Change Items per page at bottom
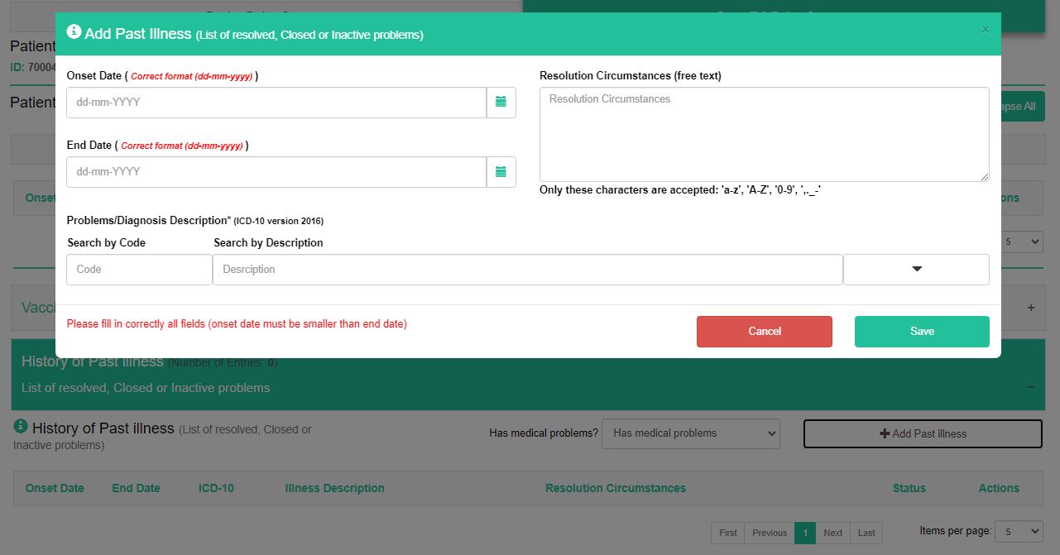Viewport: 1060px width, 555px height. (1018, 532)
